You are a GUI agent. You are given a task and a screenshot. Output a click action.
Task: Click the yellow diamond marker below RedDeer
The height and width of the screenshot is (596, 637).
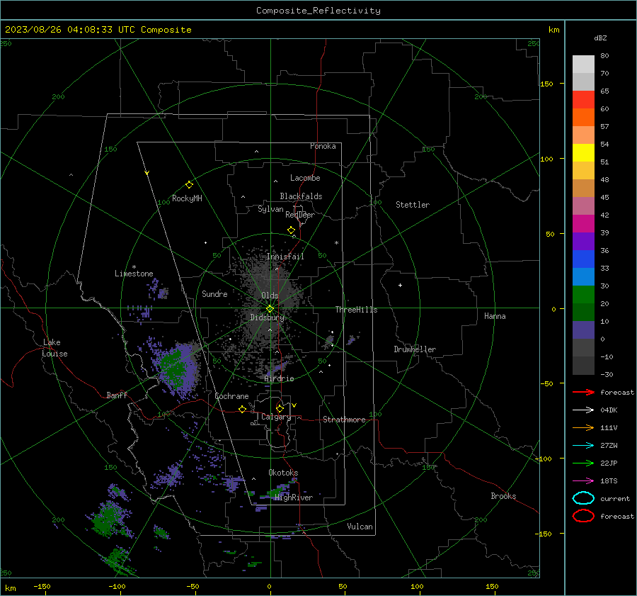291,230
